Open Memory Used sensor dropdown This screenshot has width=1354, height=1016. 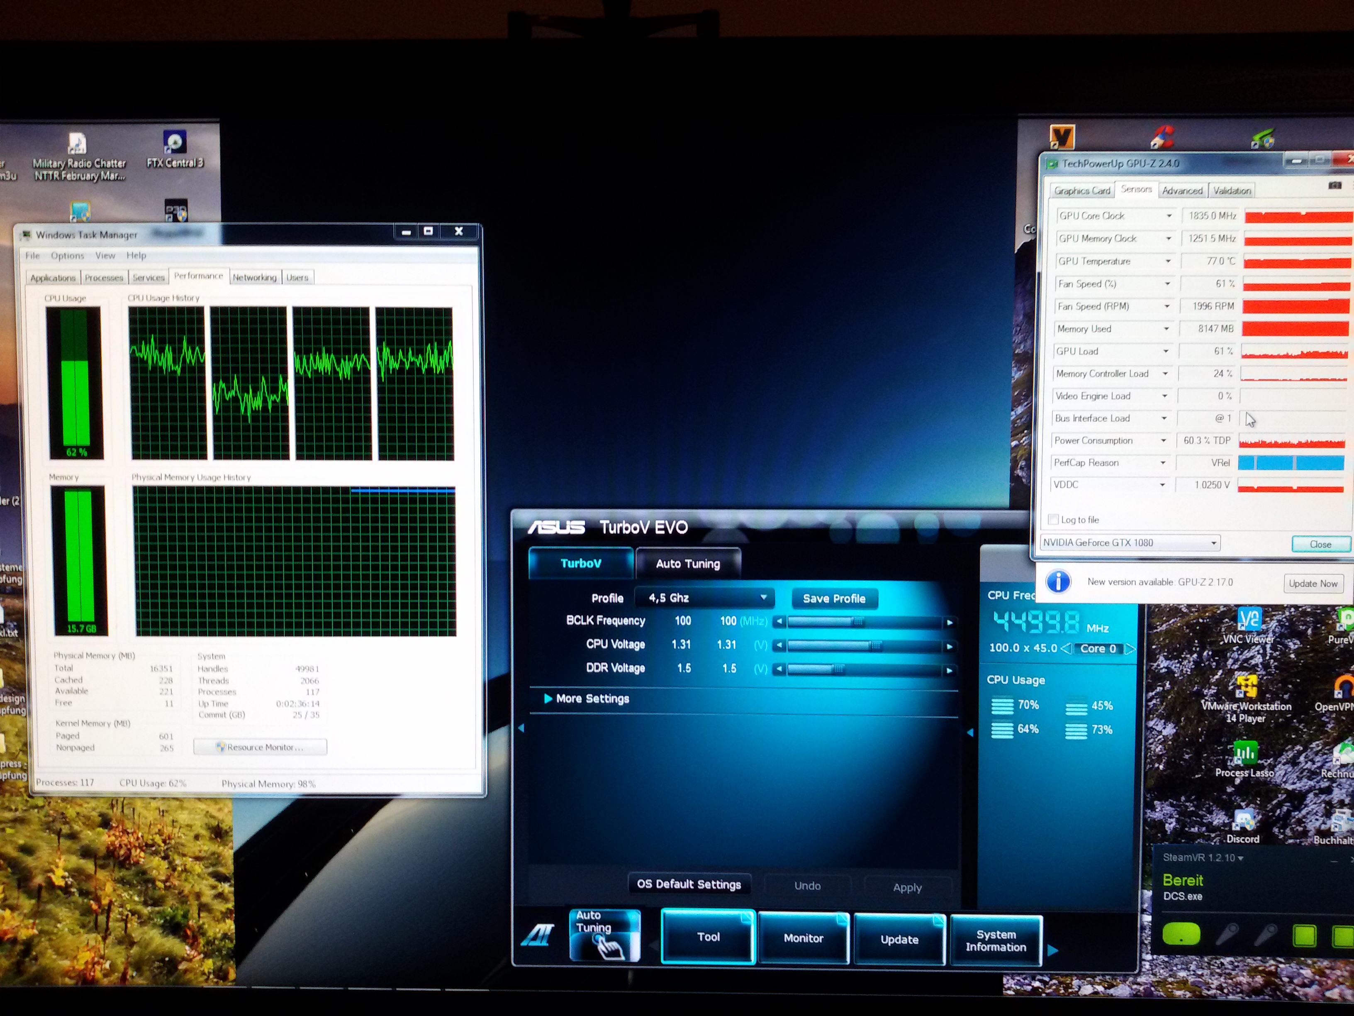(1166, 329)
